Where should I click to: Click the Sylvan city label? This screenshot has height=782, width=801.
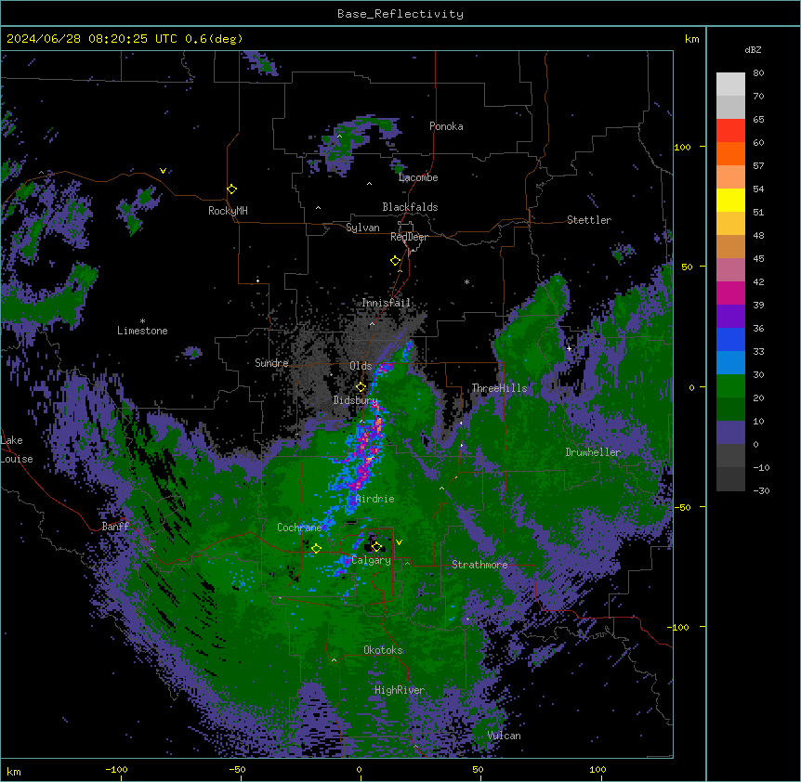(362, 228)
